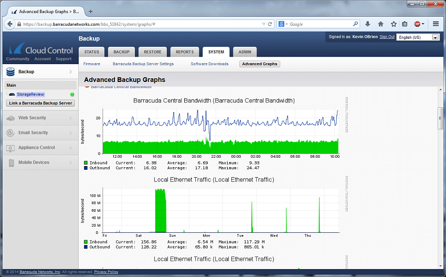Open Software Downloads page

pos(210,64)
